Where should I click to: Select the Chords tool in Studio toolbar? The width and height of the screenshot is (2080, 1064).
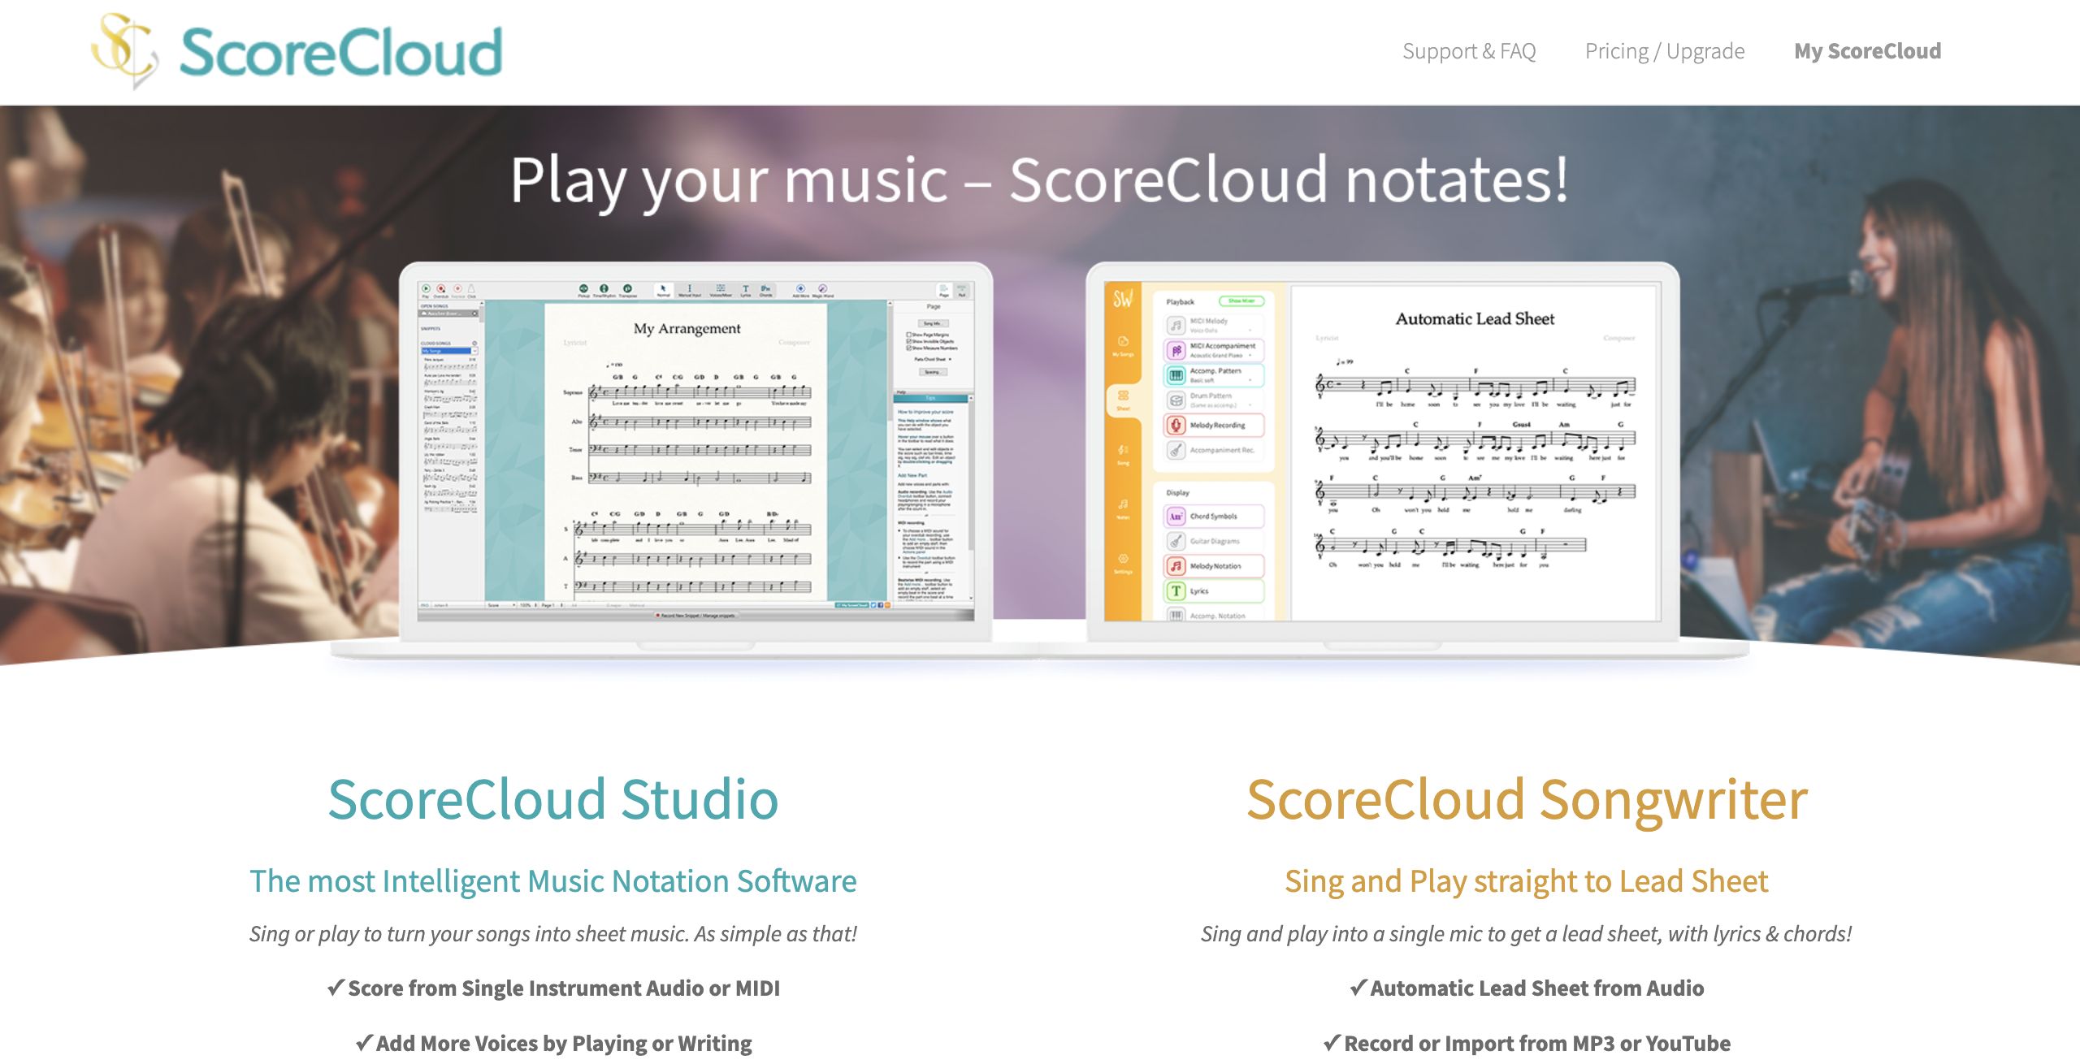(765, 290)
